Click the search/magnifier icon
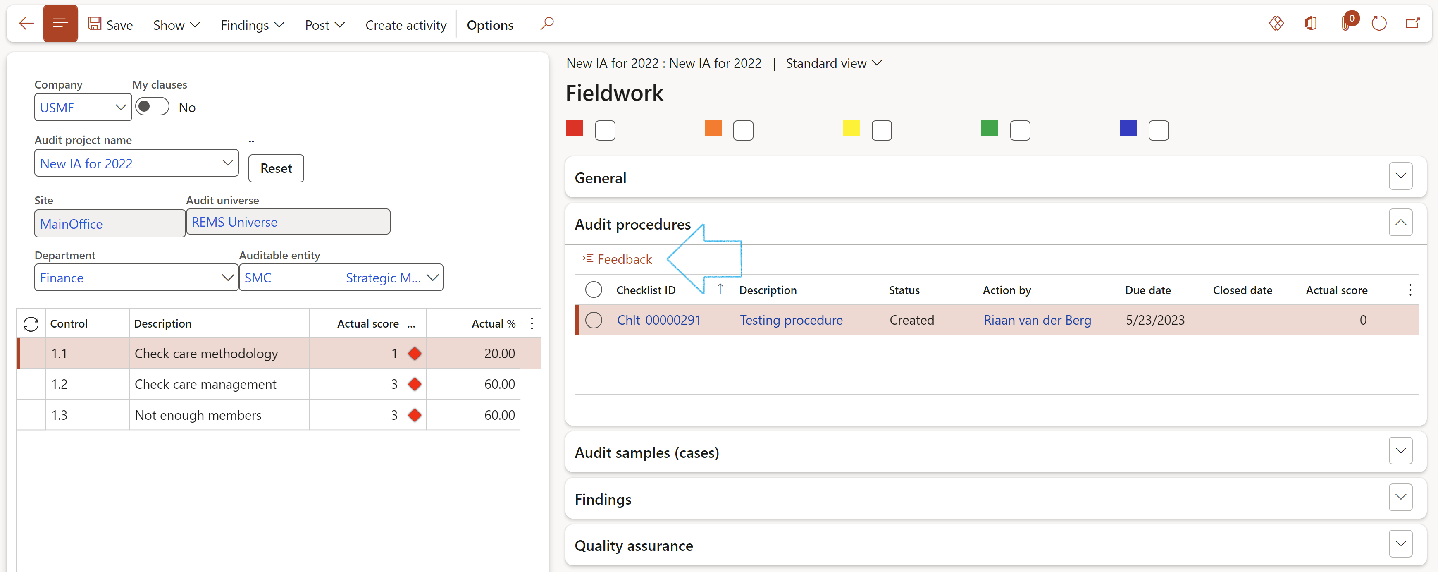 point(548,23)
